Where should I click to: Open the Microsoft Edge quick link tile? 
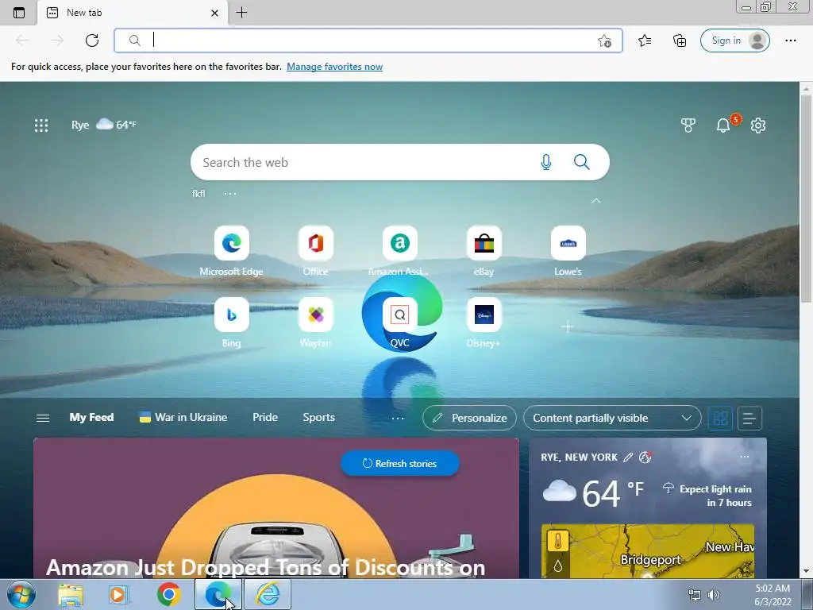click(231, 250)
